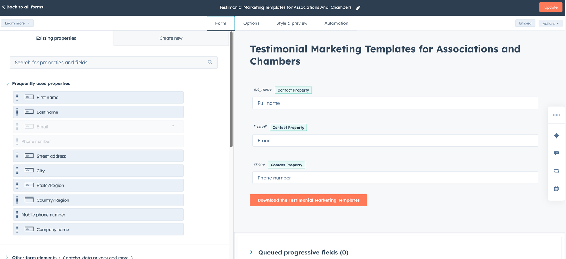Click the Contact Property tag for email
The image size is (566, 259).
click(288, 128)
